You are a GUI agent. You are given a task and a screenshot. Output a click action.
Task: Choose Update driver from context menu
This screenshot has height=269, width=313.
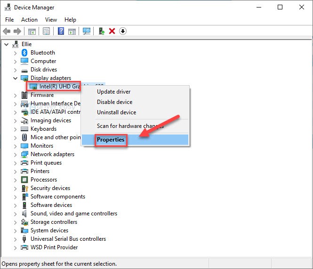pyautogui.click(x=135, y=92)
